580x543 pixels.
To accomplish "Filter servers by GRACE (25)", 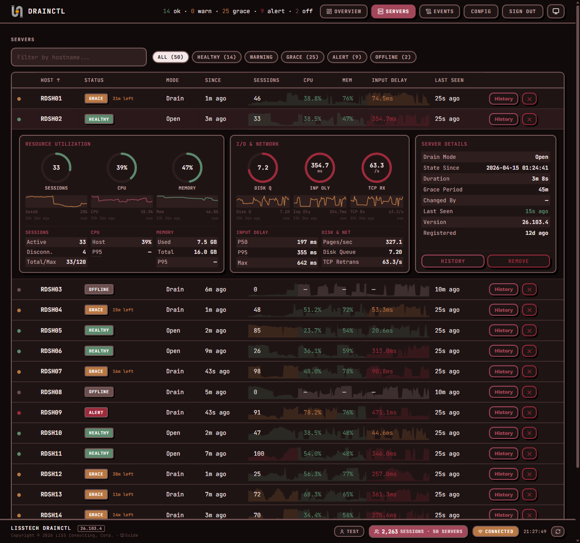I will 302,57.
